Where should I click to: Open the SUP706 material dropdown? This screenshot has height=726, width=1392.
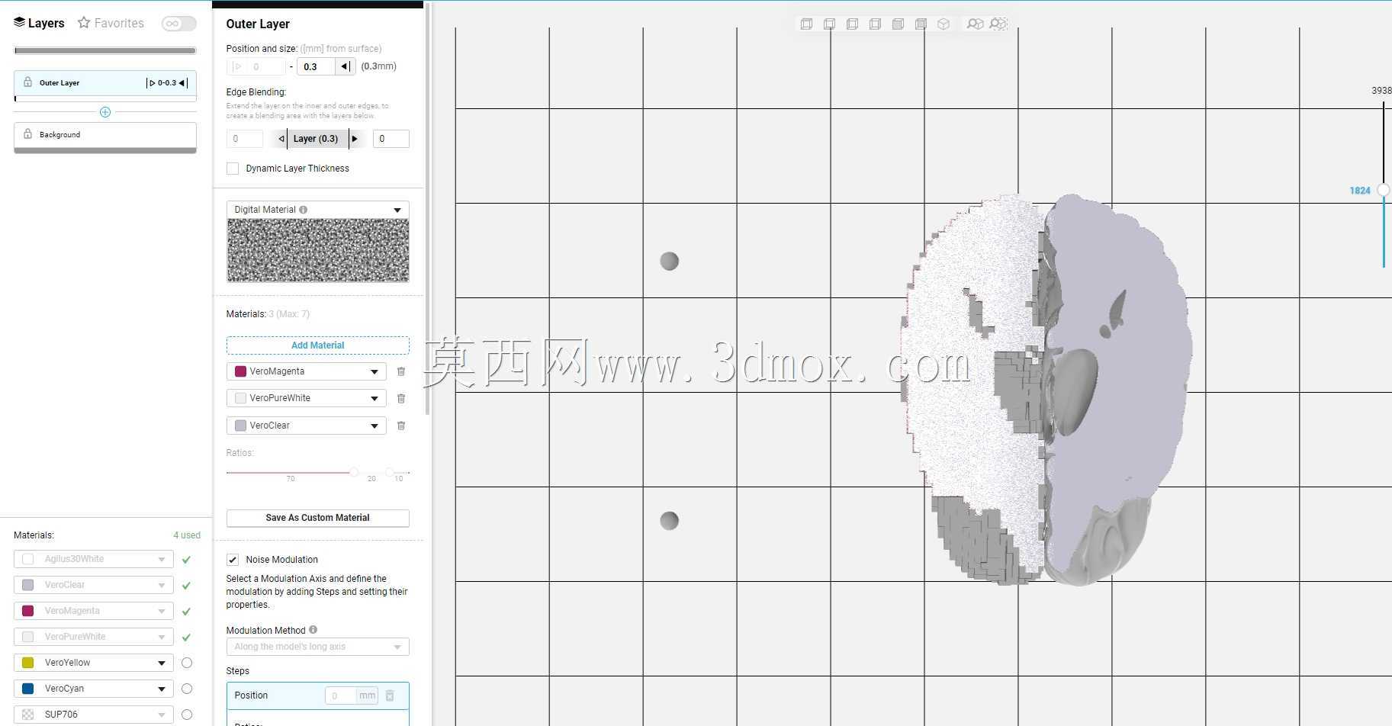click(x=93, y=715)
